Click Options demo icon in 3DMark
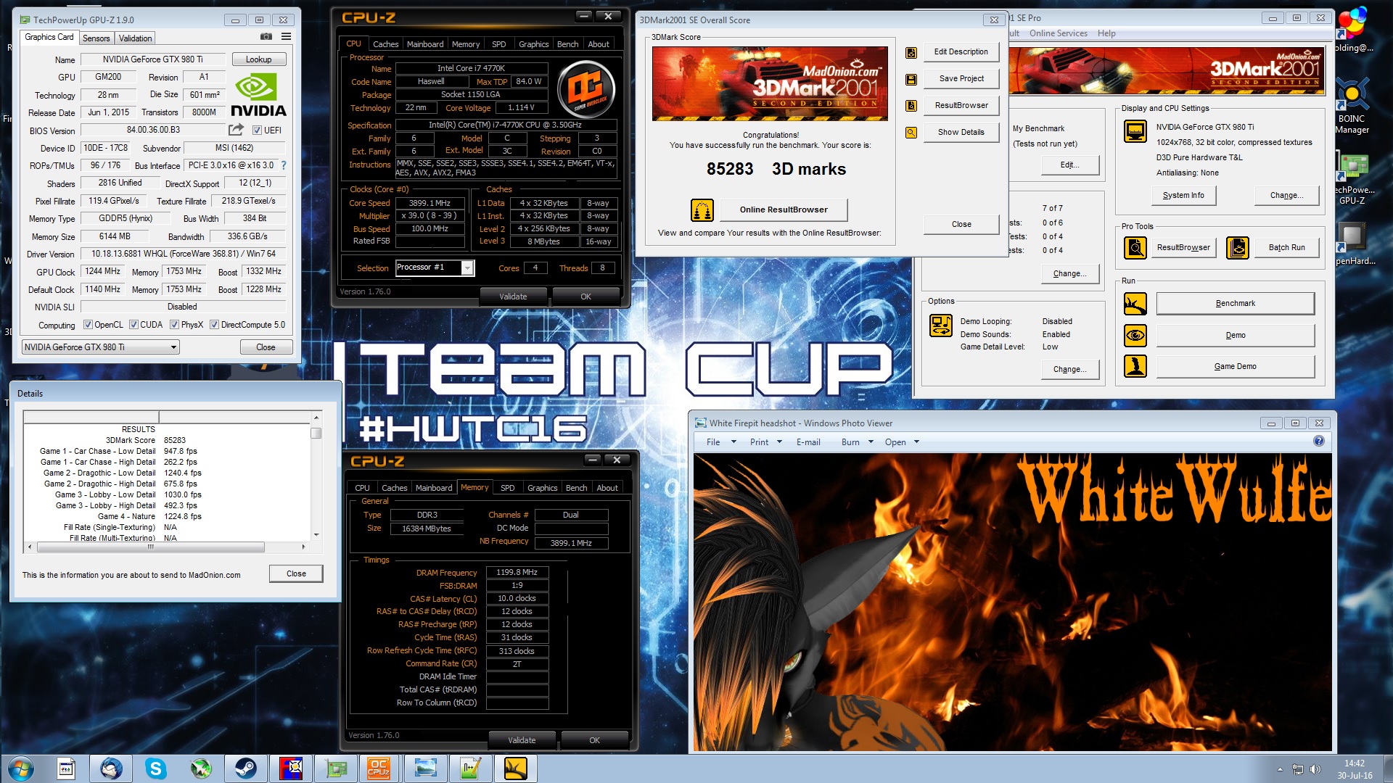This screenshot has width=1393, height=783. pyautogui.click(x=941, y=326)
